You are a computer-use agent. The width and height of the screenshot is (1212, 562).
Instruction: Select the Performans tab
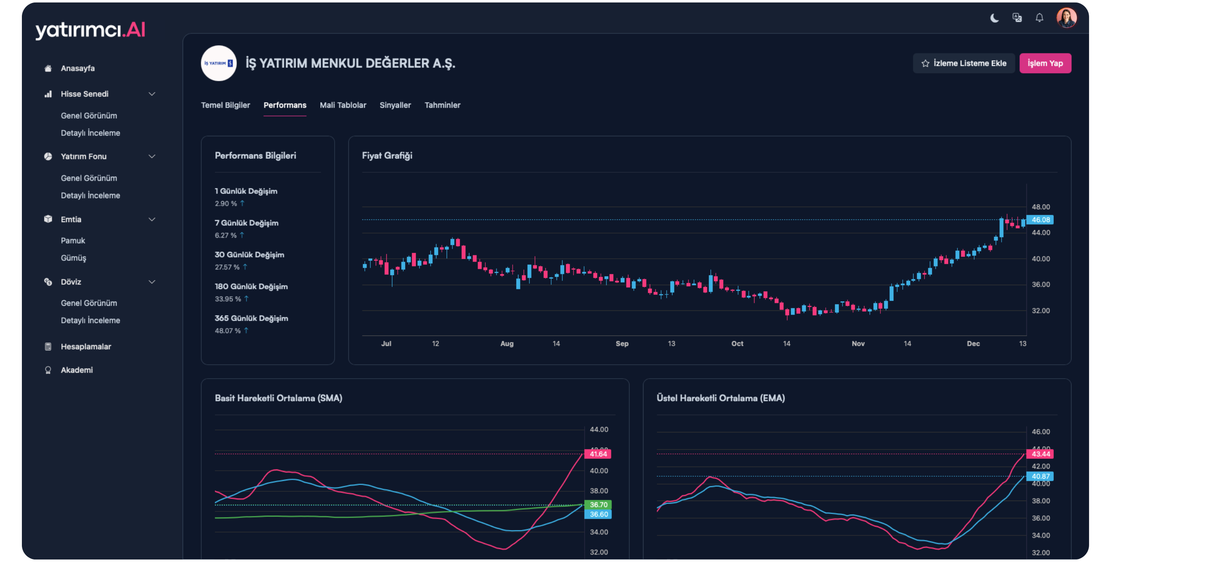point(284,105)
